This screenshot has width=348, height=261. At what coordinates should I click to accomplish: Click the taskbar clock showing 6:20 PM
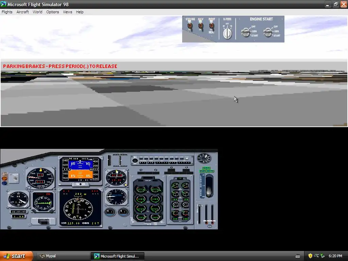(335, 256)
